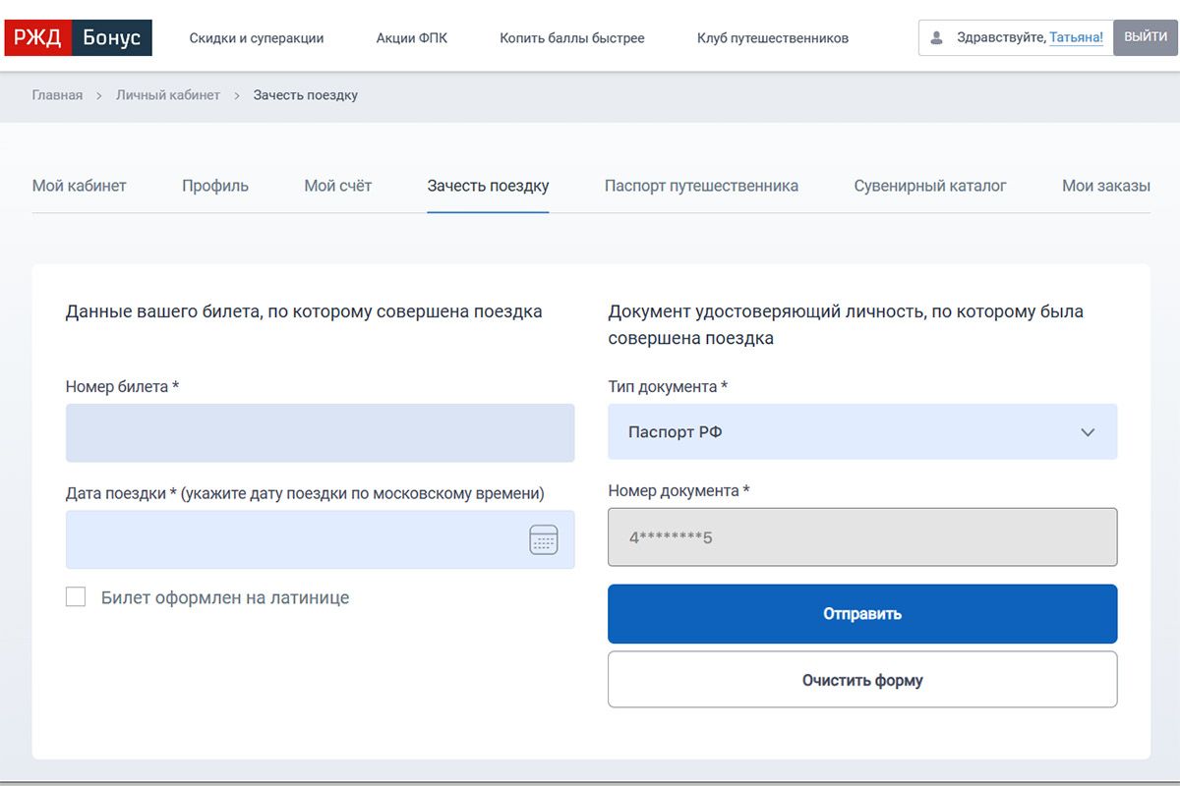This screenshot has width=1180, height=786.
Task: Open the 'Сувенирный каталог' tab
Action: coord(929,186)
